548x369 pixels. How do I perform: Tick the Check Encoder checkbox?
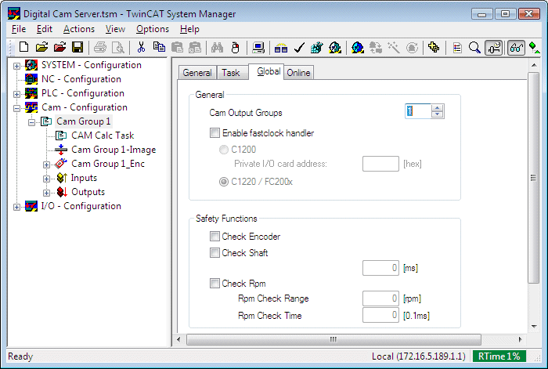pos(215,237)
